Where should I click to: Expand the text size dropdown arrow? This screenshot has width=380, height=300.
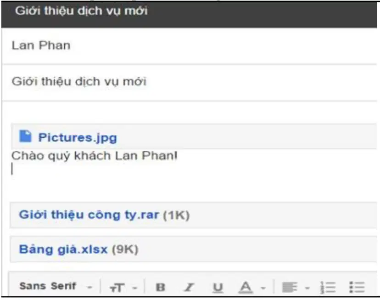coord(135,289)
